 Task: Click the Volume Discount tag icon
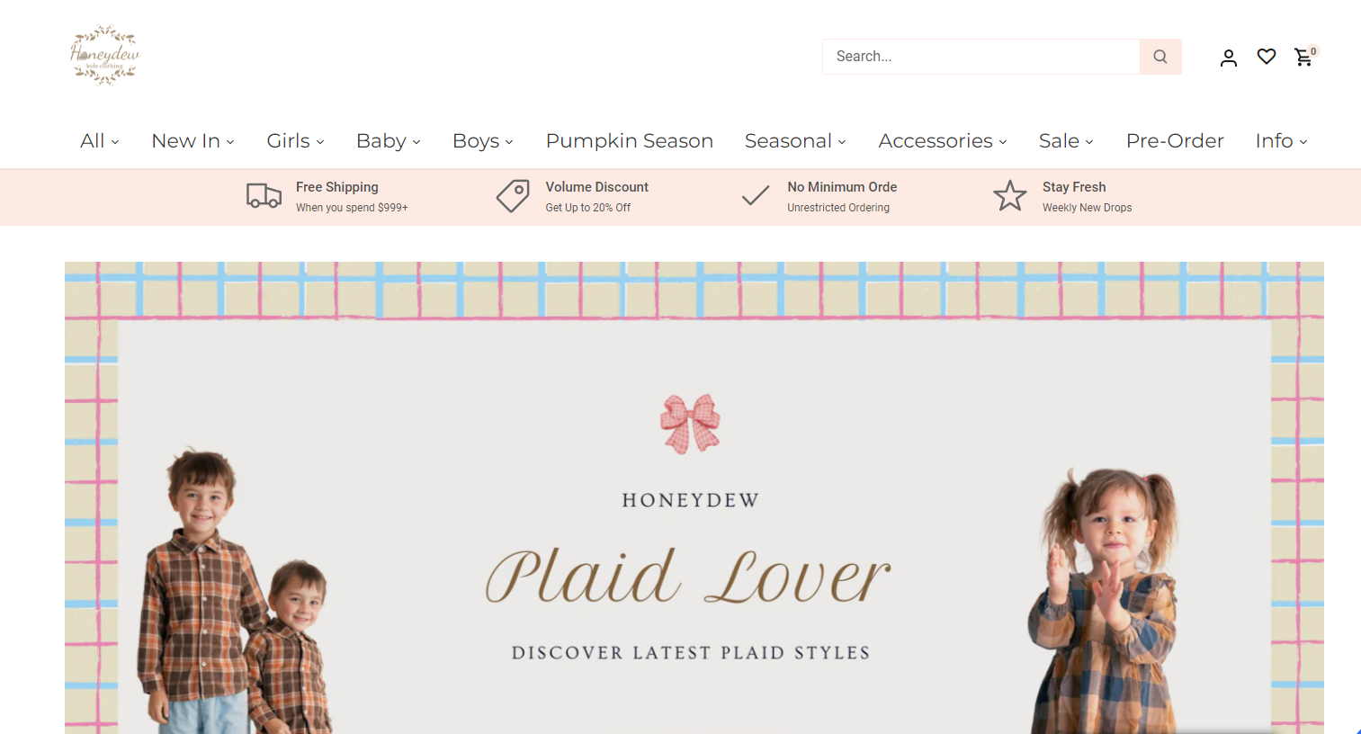point(513,195)
